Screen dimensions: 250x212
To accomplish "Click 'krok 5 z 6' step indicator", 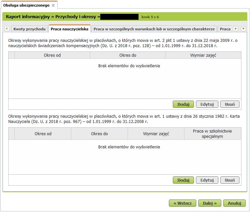I will click(150, 17).
